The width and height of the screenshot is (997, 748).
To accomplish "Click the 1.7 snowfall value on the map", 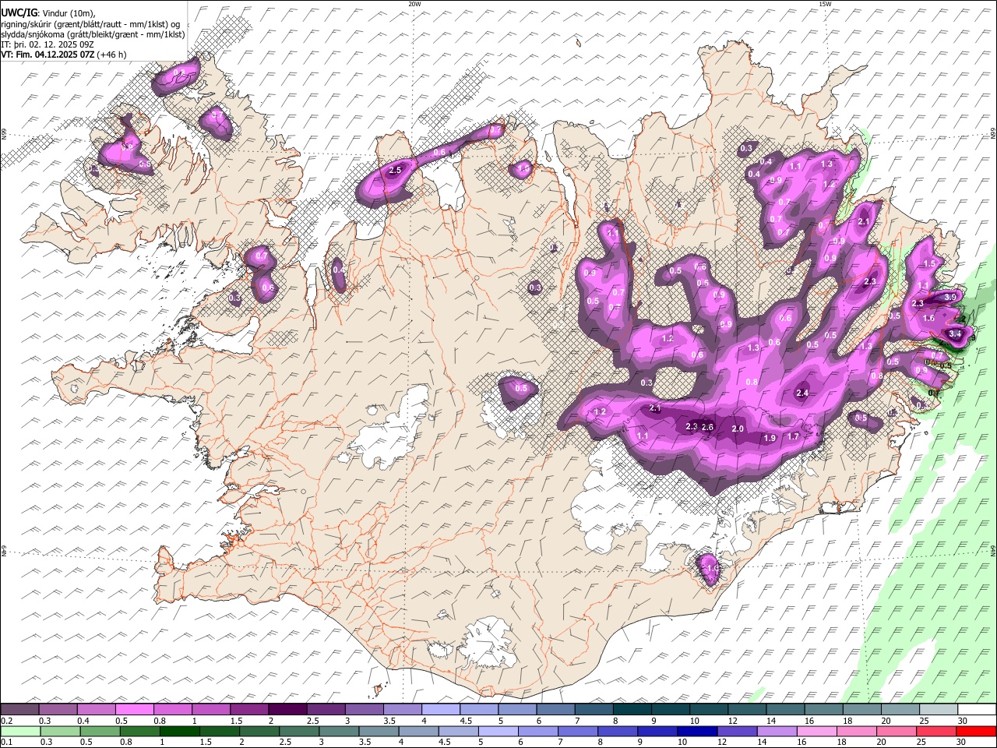I will click(793, 436).
